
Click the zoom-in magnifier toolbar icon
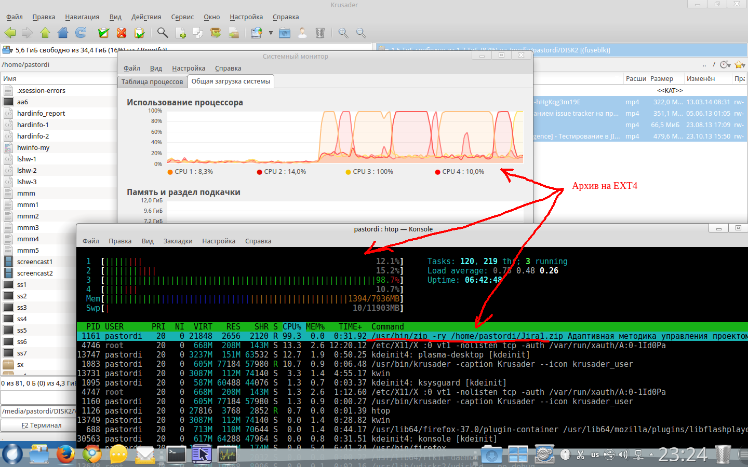(343, 33)
